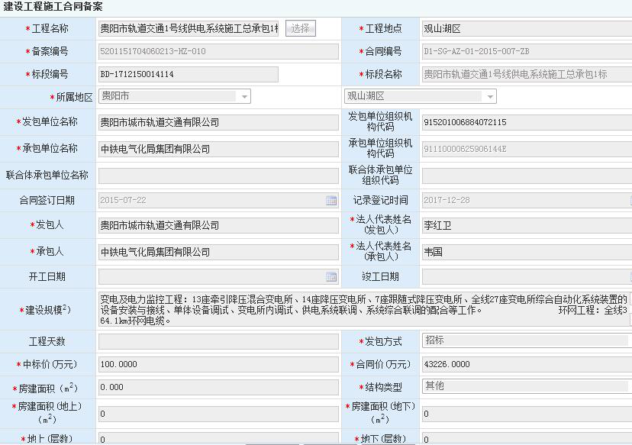The width and height of the screenshot is (632, 445).
Task: Click the 选择 button beside 工程名称
Action: pos(300,28)
